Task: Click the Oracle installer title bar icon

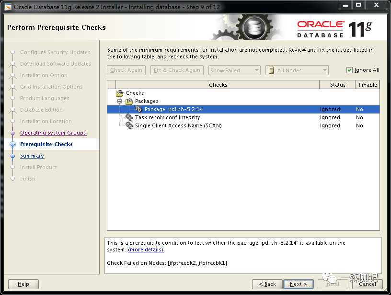Action: (8, 7)
